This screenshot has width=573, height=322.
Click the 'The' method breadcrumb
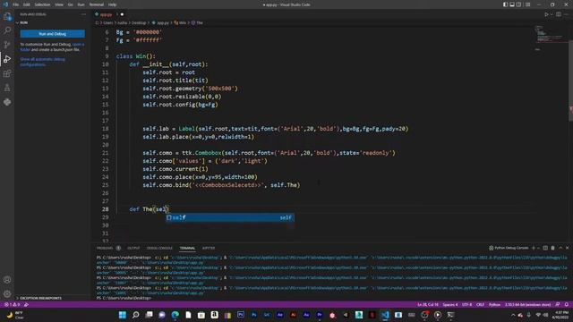pyautogui.click(x=197, y=22)
